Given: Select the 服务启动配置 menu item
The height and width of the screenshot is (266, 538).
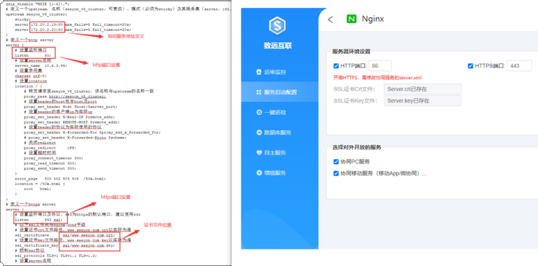Looking at the screenshot, I should click(x=279, y=93).
